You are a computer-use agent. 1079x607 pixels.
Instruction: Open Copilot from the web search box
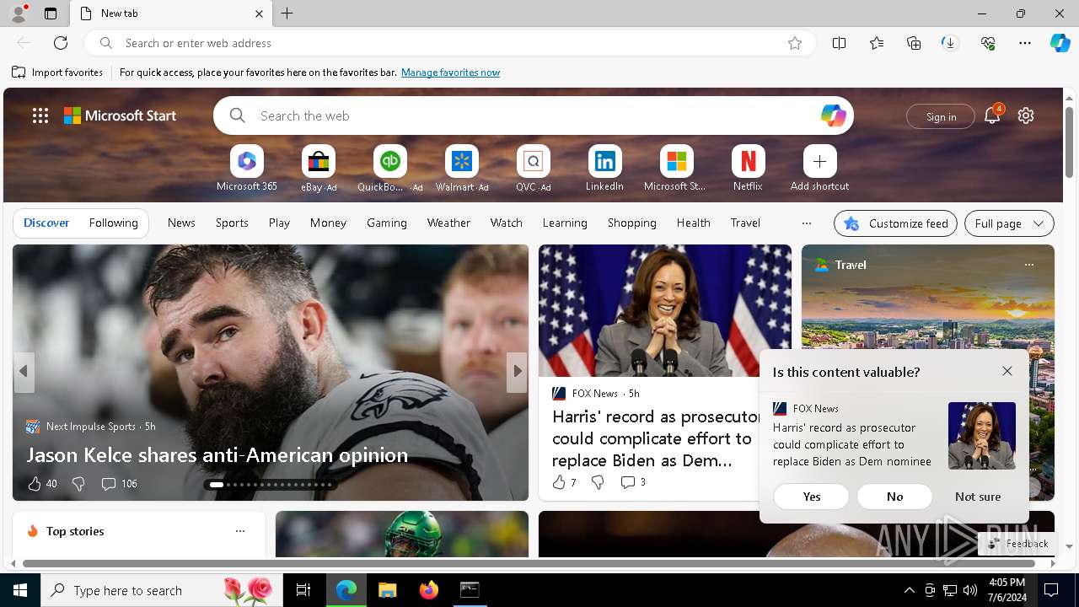(833, 115)
